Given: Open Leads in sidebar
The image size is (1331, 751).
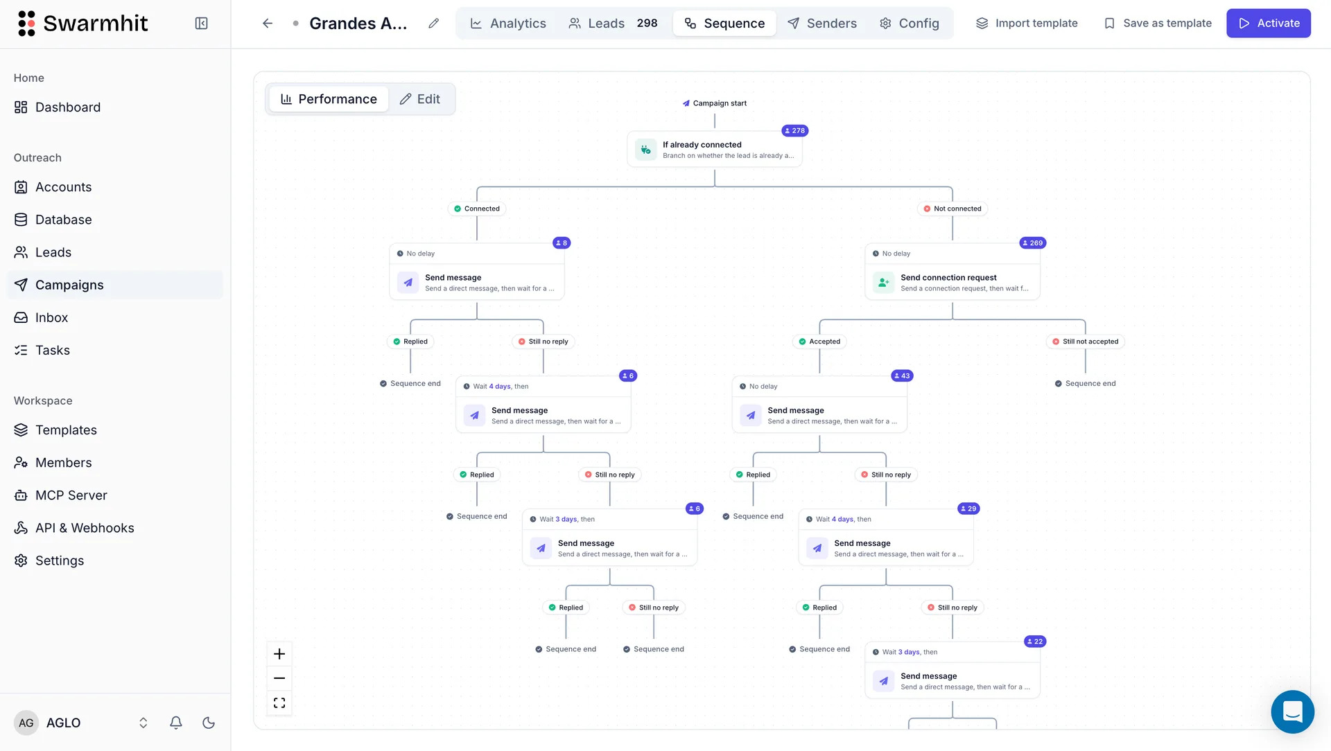Looking at the screenshot, I should 114,252.
